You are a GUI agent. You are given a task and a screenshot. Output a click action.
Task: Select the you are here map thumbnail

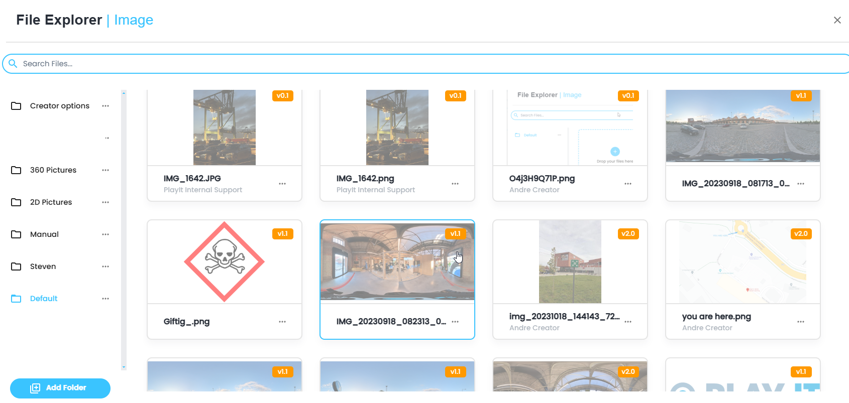coord(742,261)
